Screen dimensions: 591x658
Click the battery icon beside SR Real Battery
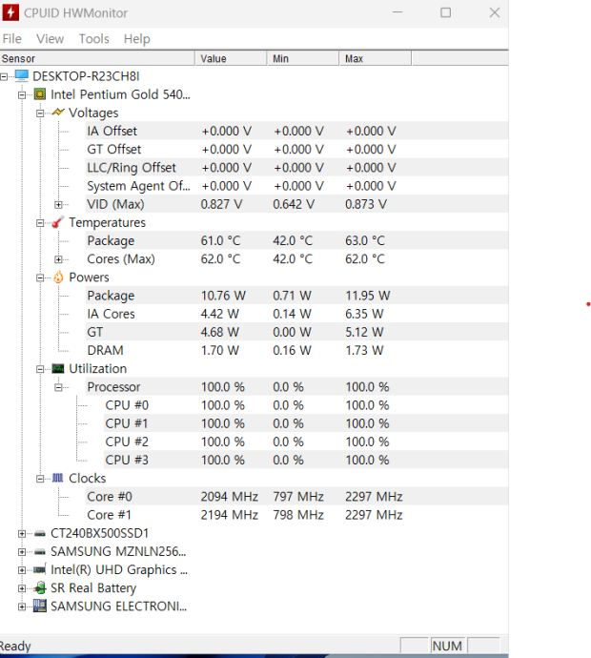coord(40,588)
